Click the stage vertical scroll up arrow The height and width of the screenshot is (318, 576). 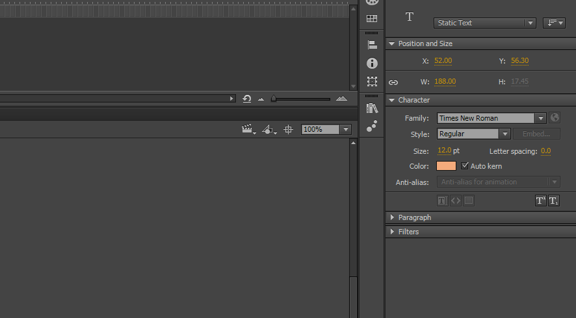(x=354, y=143)
